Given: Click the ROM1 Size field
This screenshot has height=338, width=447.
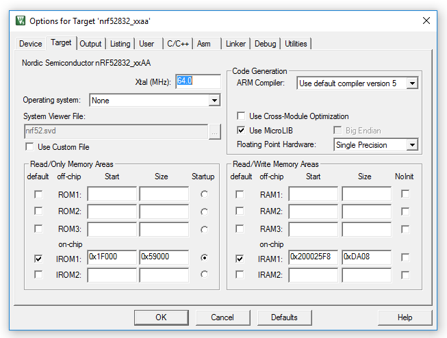Looking at the screenshot, I should [x=164, y=194].
